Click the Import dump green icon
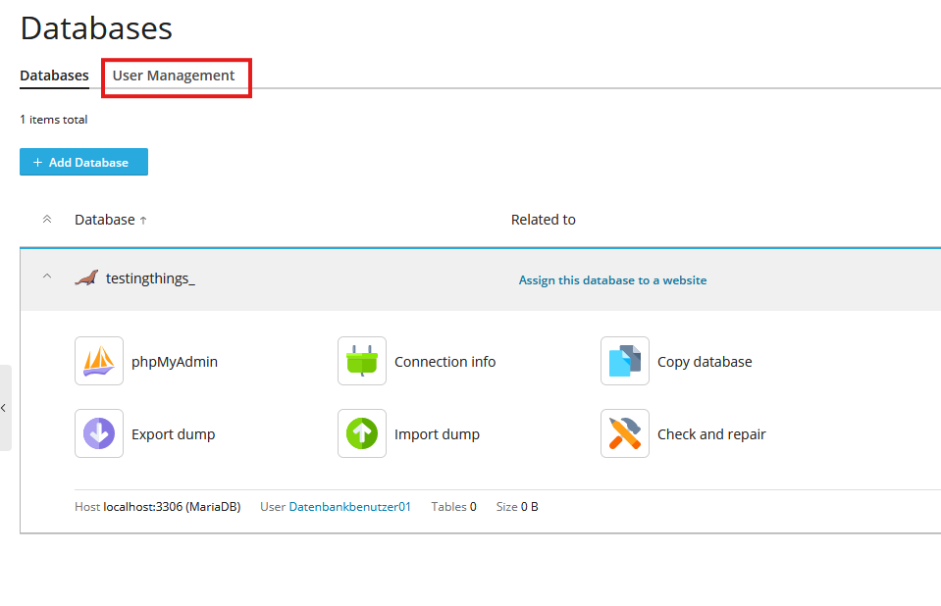 point(362,433)
